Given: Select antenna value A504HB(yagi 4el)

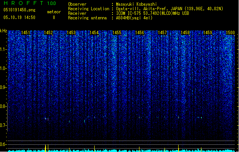Looking at the screenshot, I should 134,18.
